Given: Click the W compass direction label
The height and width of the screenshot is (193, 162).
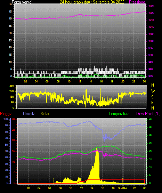Looking at the screenshot, I should (153, 91).
